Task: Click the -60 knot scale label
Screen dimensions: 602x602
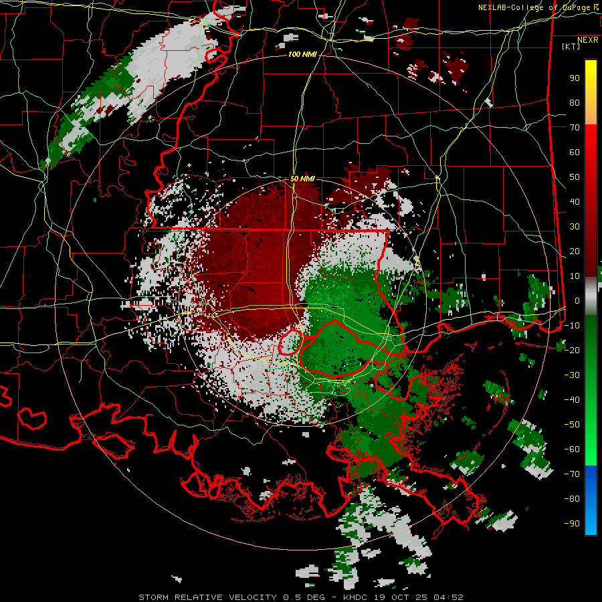Action: 572,449
